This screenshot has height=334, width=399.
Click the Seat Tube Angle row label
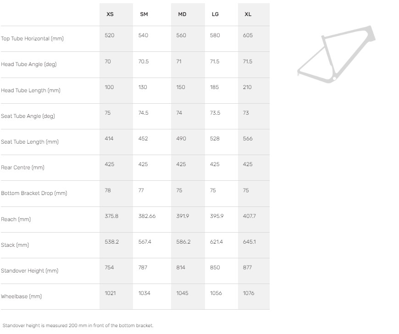pos(28,116)
